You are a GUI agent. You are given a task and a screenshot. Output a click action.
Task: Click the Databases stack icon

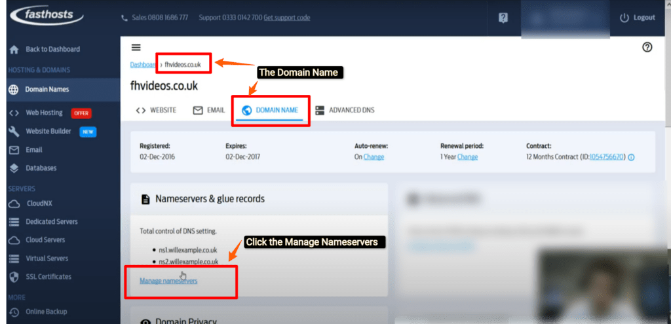pos(14,168)
